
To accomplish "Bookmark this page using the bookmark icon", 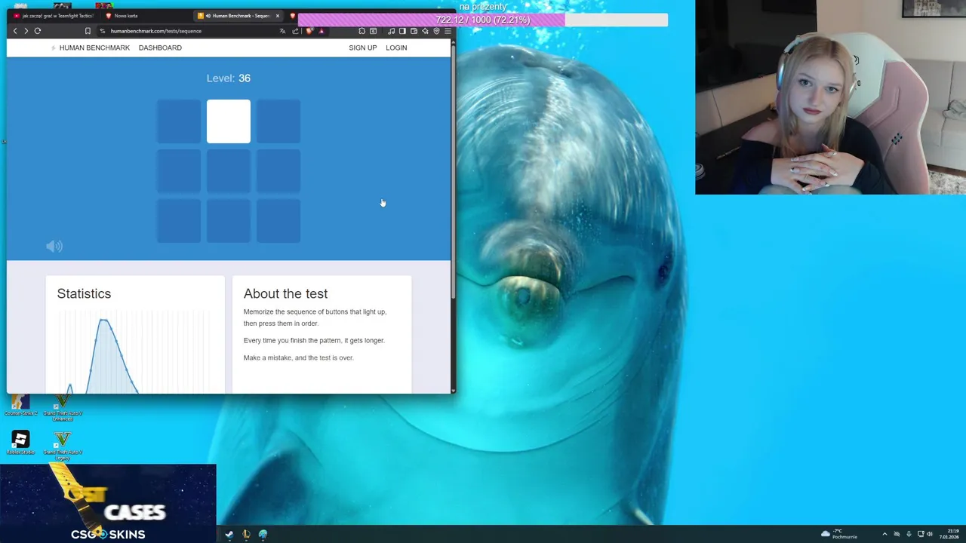I will click(88, 31).
